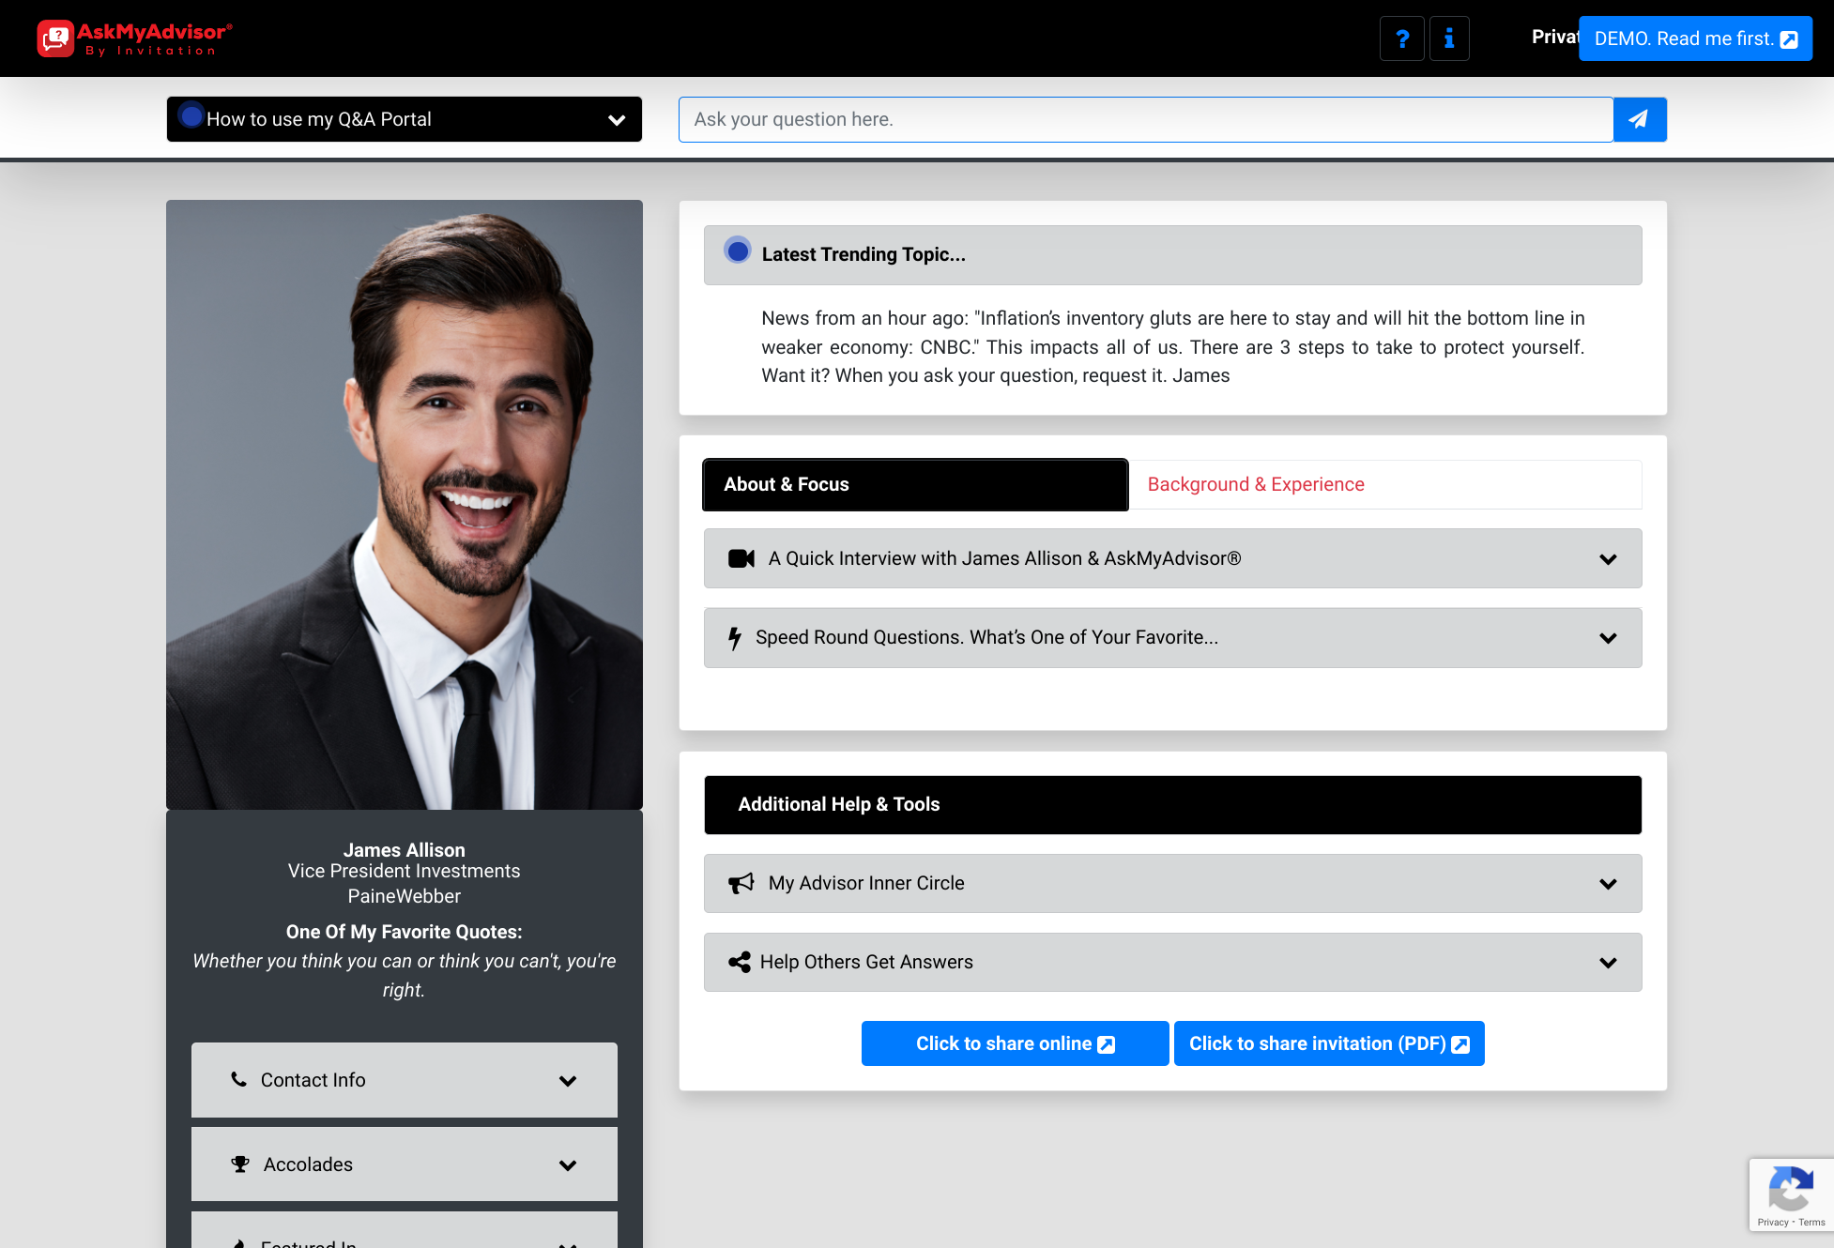
Task: Open the info icon button in header
Action: [x=1449, y=38]
